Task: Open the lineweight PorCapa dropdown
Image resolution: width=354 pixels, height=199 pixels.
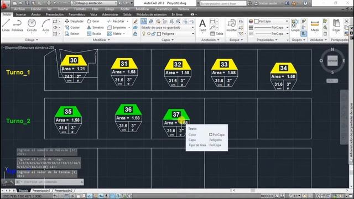Action: point(272,27)
